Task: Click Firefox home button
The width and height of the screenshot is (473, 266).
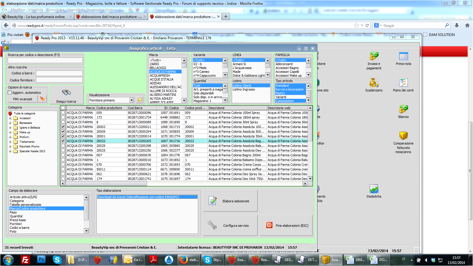Action: pyautogui.click(x=467, y=26)
